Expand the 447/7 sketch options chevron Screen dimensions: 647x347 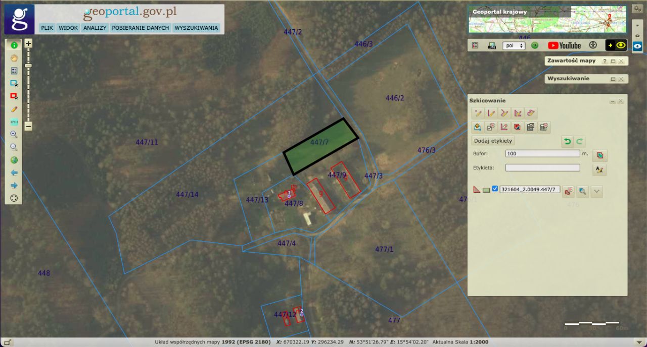click(597, 191)
